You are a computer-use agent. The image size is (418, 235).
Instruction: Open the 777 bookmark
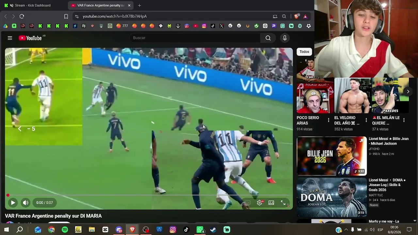pyautogui.click(x=122, y=26)
